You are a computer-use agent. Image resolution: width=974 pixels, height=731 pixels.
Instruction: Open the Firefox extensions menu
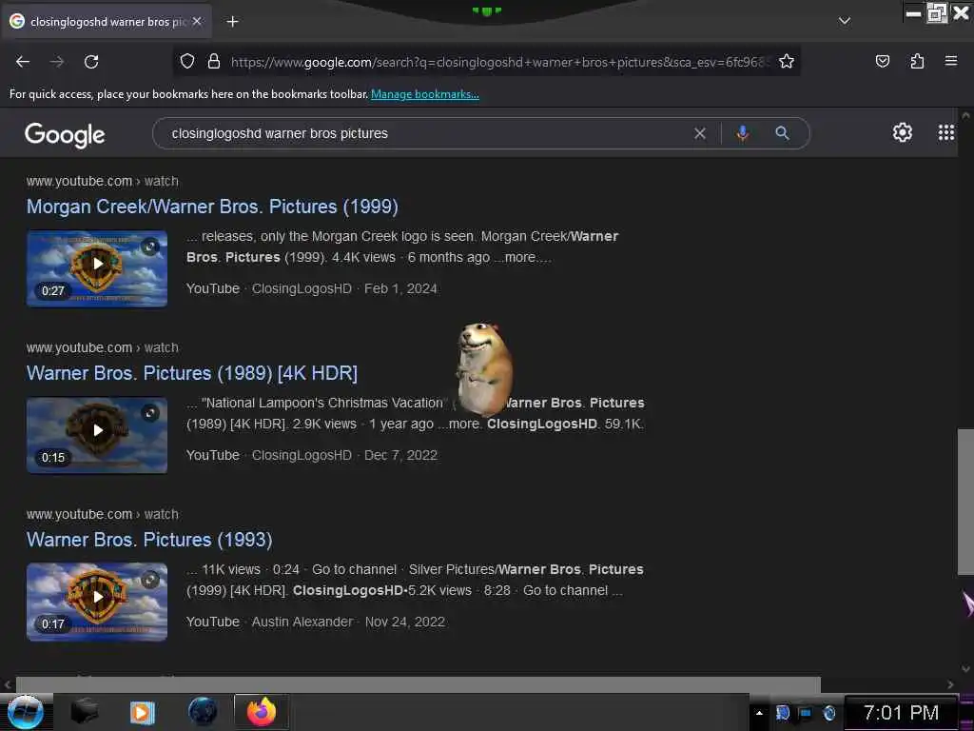pyautogui.click(x=917, y=61)
